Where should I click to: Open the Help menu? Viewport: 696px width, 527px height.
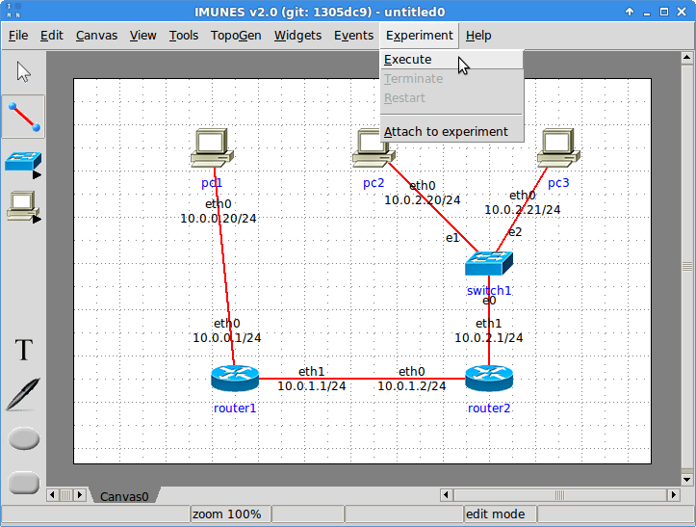coord(478,36)
